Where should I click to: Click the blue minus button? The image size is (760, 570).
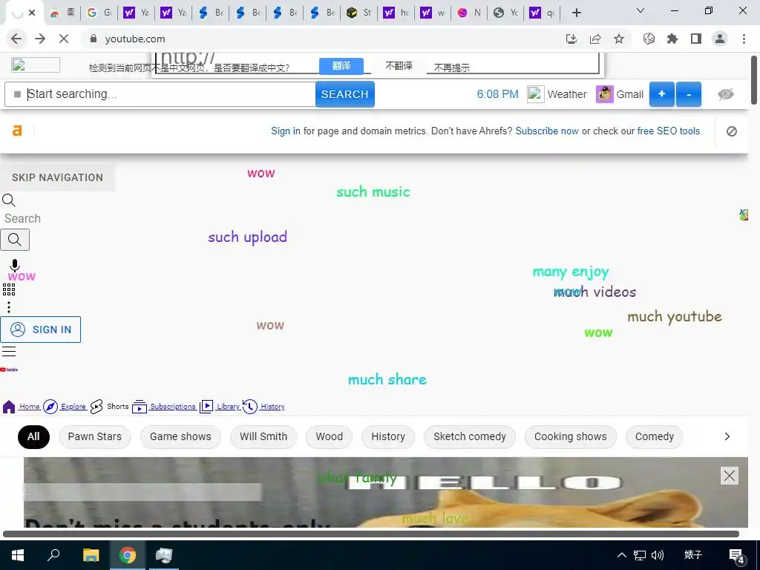click(x=689, y=94)
